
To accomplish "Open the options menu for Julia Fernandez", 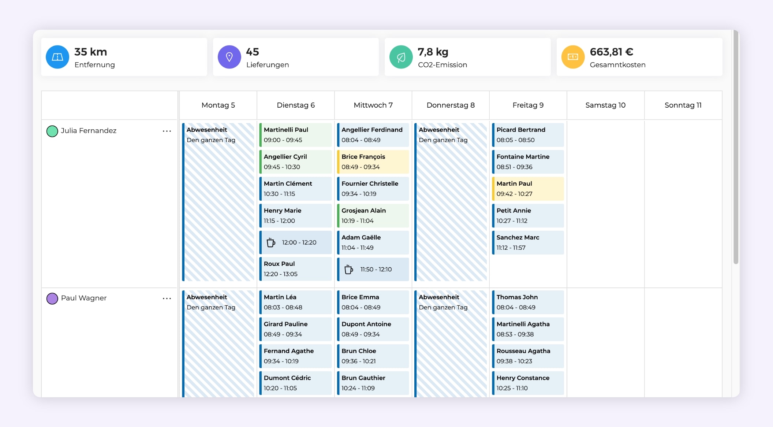I will coord(167,131).
